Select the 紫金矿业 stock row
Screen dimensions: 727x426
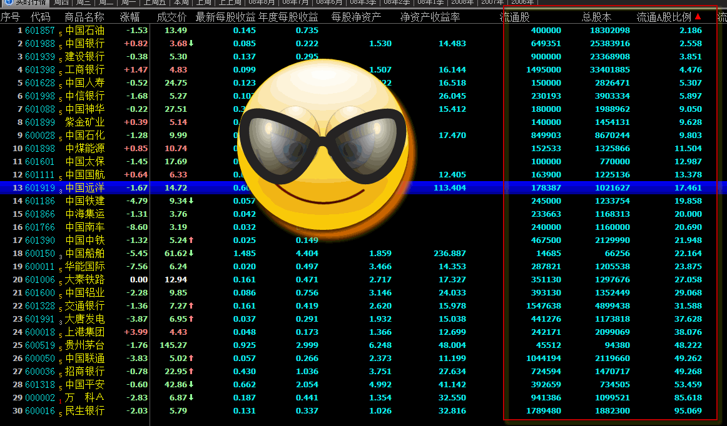click(x=363, y=122)
